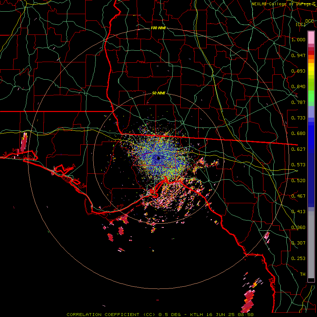Pick the gray segment of color scale

311,245
